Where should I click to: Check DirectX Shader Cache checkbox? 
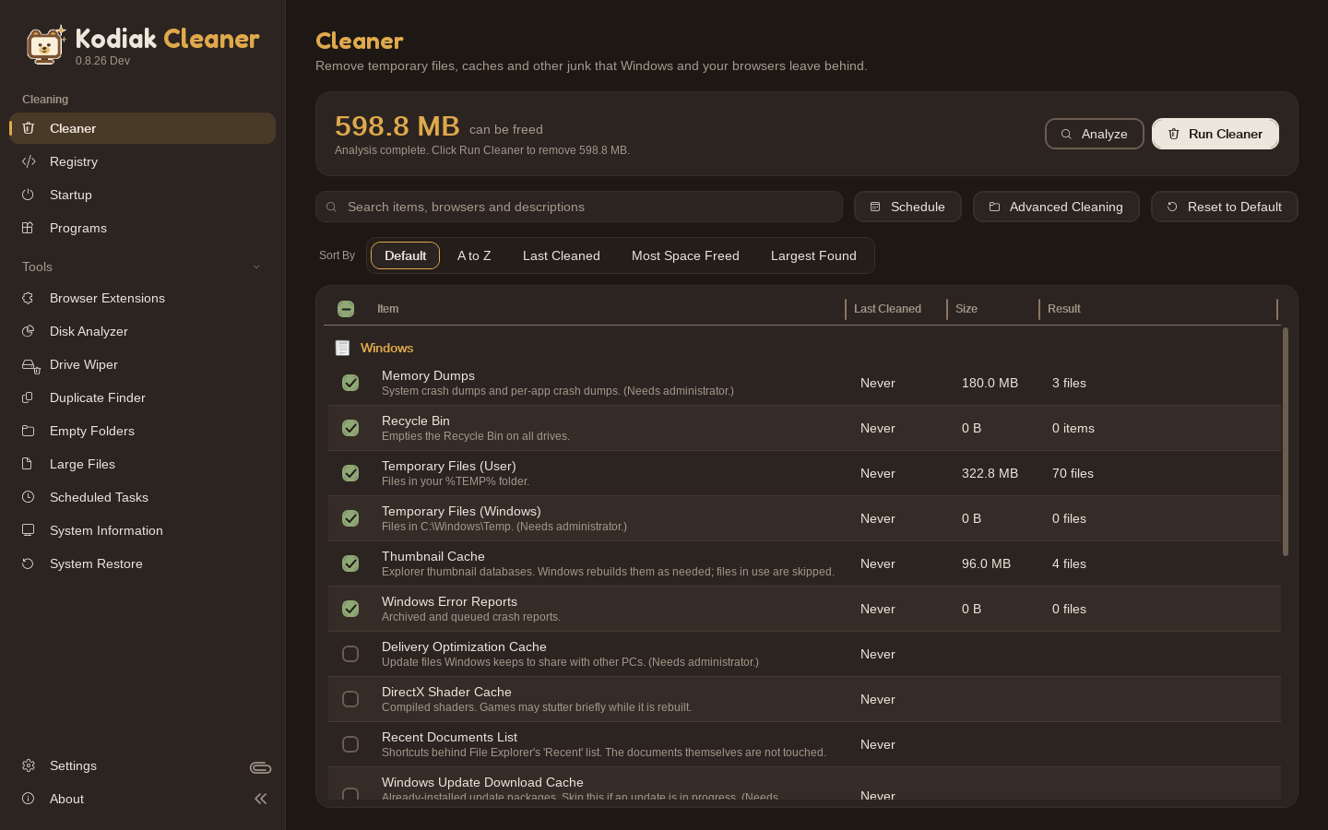(x=350, y=699)
